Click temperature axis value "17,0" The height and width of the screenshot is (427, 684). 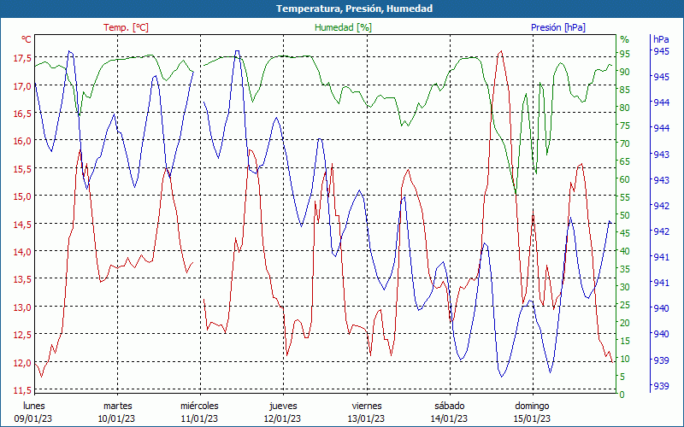22,86
